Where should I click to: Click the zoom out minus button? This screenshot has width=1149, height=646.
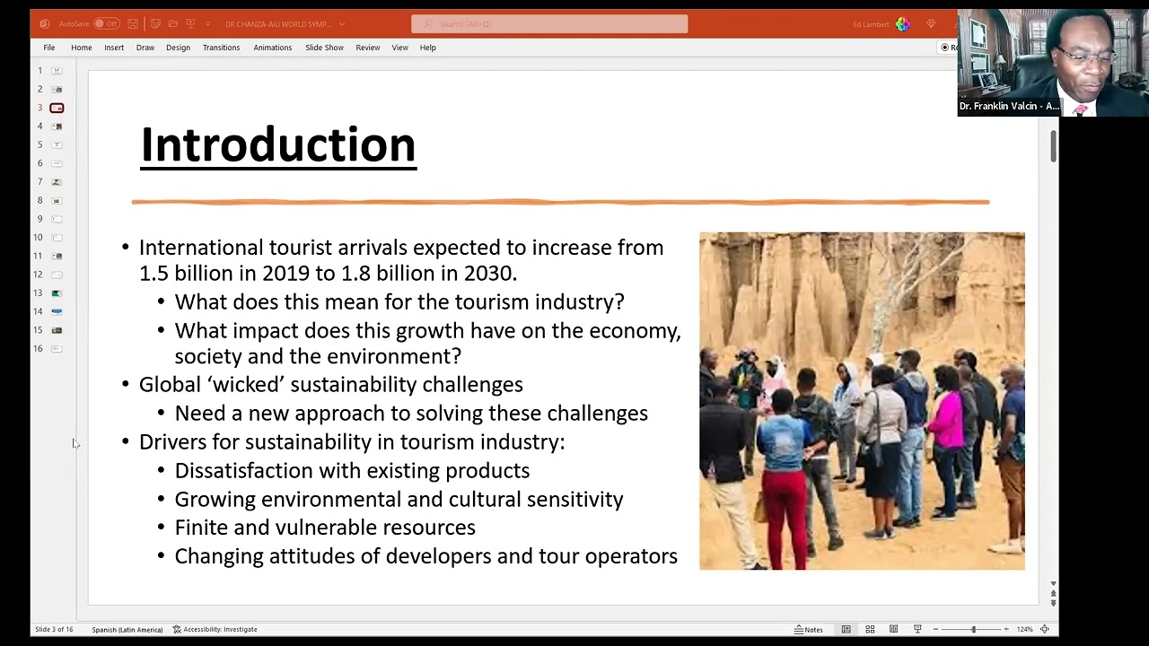(935, 629)
